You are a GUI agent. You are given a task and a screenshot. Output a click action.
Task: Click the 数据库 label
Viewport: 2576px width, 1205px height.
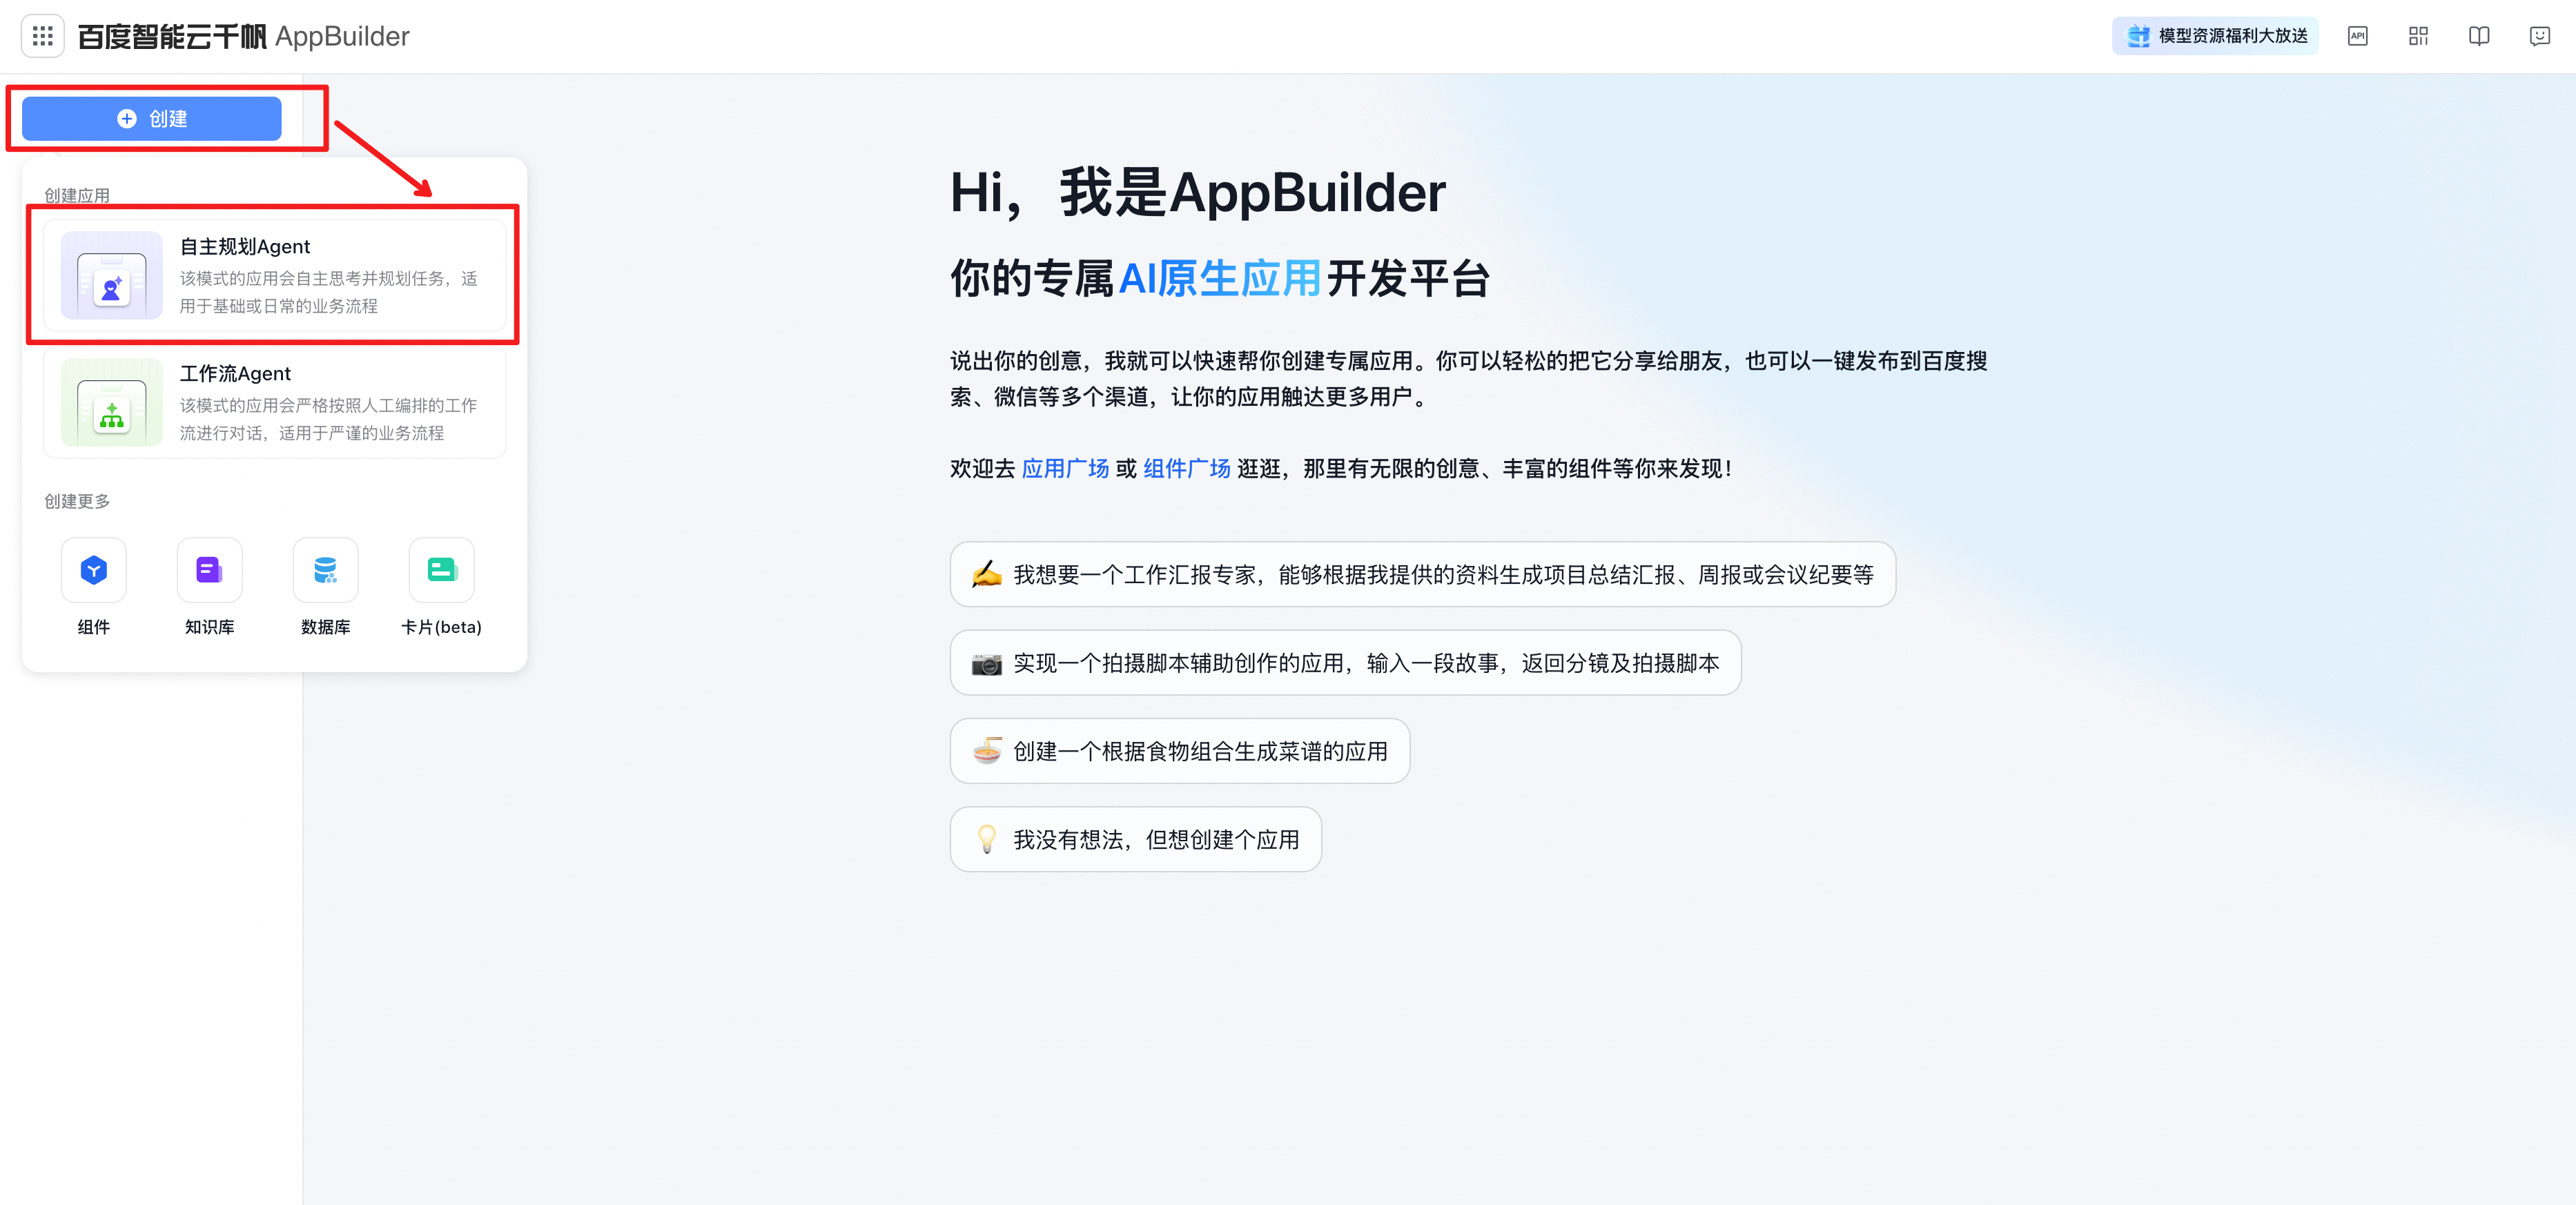point(326,627)
